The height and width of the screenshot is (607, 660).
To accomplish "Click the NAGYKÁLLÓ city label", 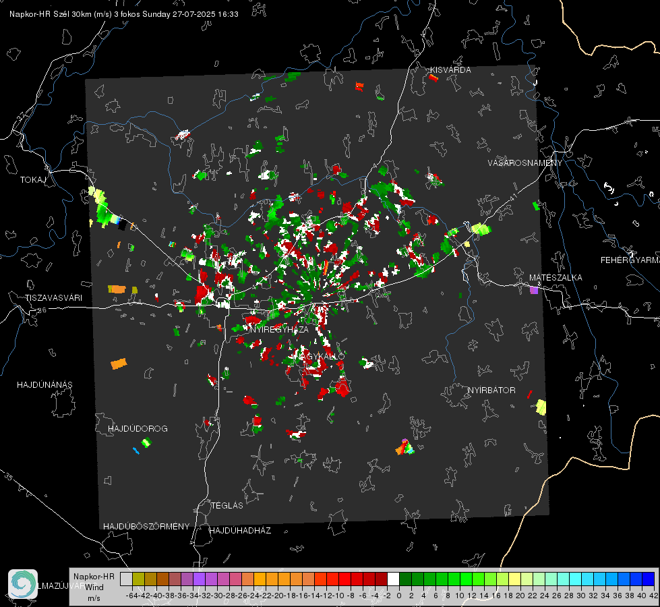I will click(x=321, y=356).
